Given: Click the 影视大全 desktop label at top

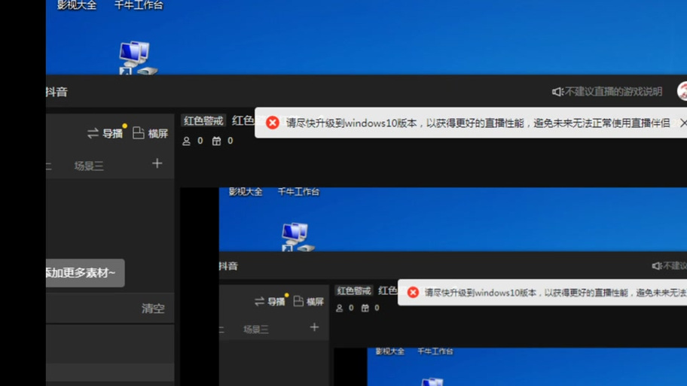Looking at the screenshot, I should tap(77, 5).
